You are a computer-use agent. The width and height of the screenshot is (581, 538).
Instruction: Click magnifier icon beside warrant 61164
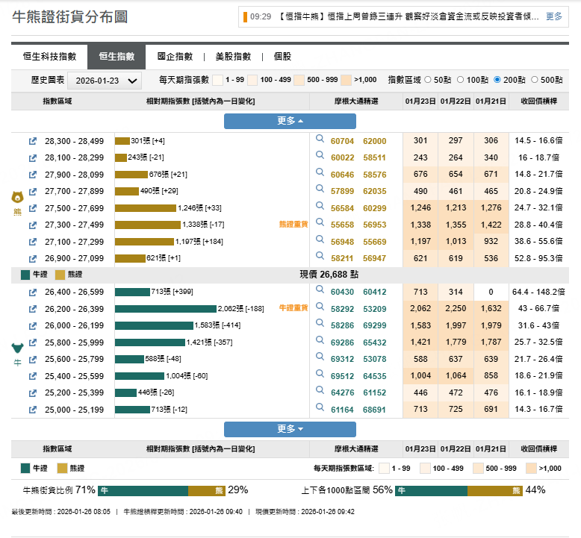[x=320, y=409]
